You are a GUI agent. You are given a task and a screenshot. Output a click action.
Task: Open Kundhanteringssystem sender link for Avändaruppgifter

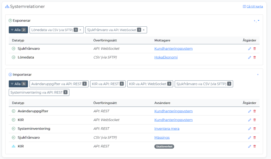(173, 111)
